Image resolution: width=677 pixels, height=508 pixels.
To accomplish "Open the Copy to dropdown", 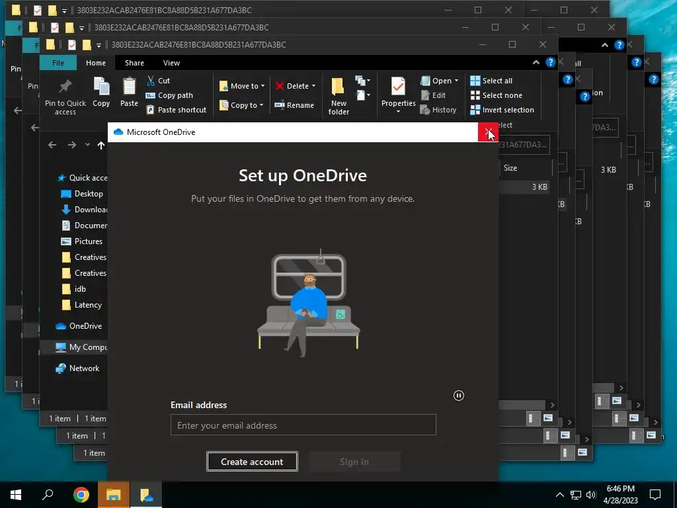I will click(241, 105).
